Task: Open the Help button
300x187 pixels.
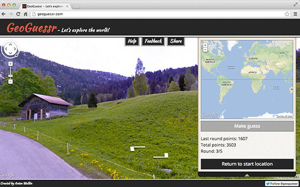Action: (x=132, y=41)
